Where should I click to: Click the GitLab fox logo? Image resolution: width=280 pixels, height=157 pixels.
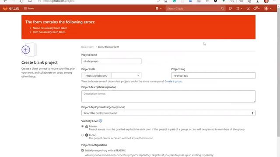point(5,8)
